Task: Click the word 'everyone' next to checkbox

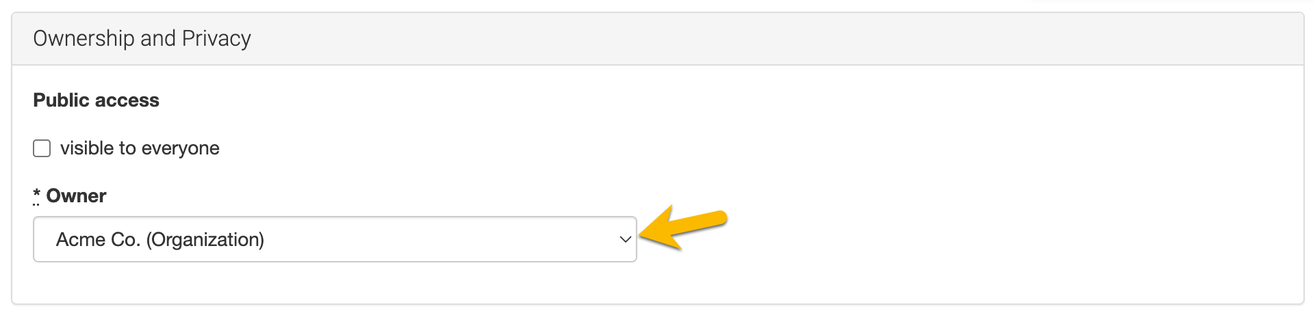Action: tap(180, 148)
